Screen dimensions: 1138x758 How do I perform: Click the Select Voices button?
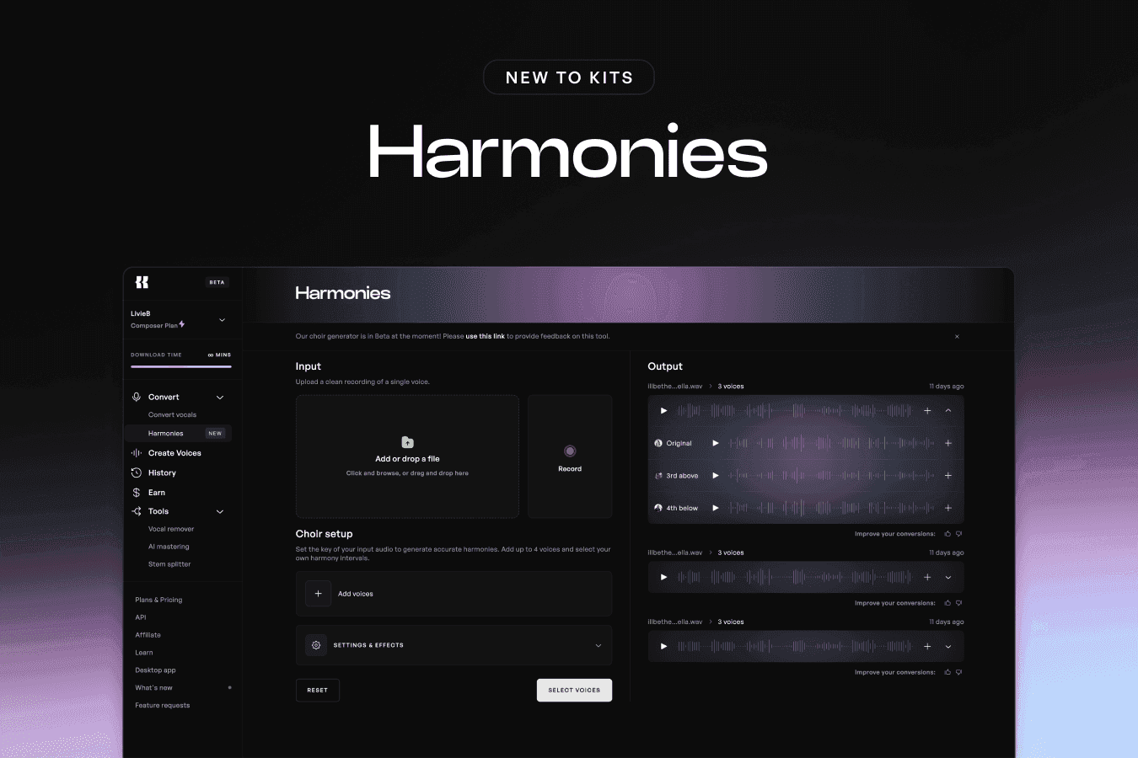574,691
